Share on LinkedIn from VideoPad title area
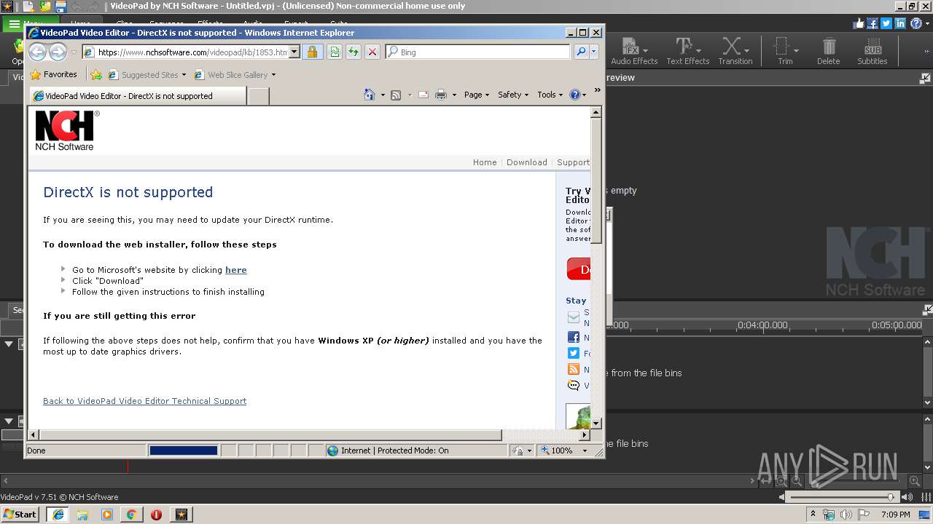Screen dimensions: 933x524 click(900, 23)
